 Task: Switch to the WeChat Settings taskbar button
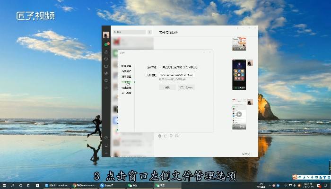pos(167,186)
